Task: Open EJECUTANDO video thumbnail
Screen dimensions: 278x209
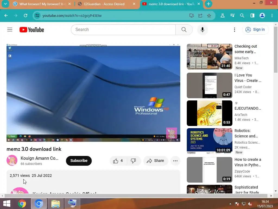Action: 209,113
